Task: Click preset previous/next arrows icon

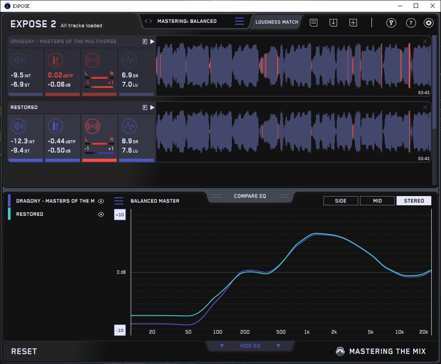Action: click(x=148, y=21)
